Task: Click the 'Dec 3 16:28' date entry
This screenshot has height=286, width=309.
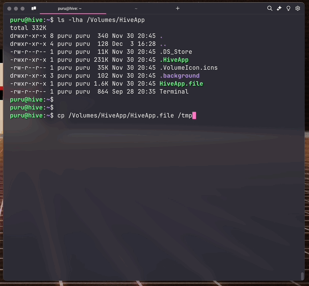Action: (x=134, y=44)
